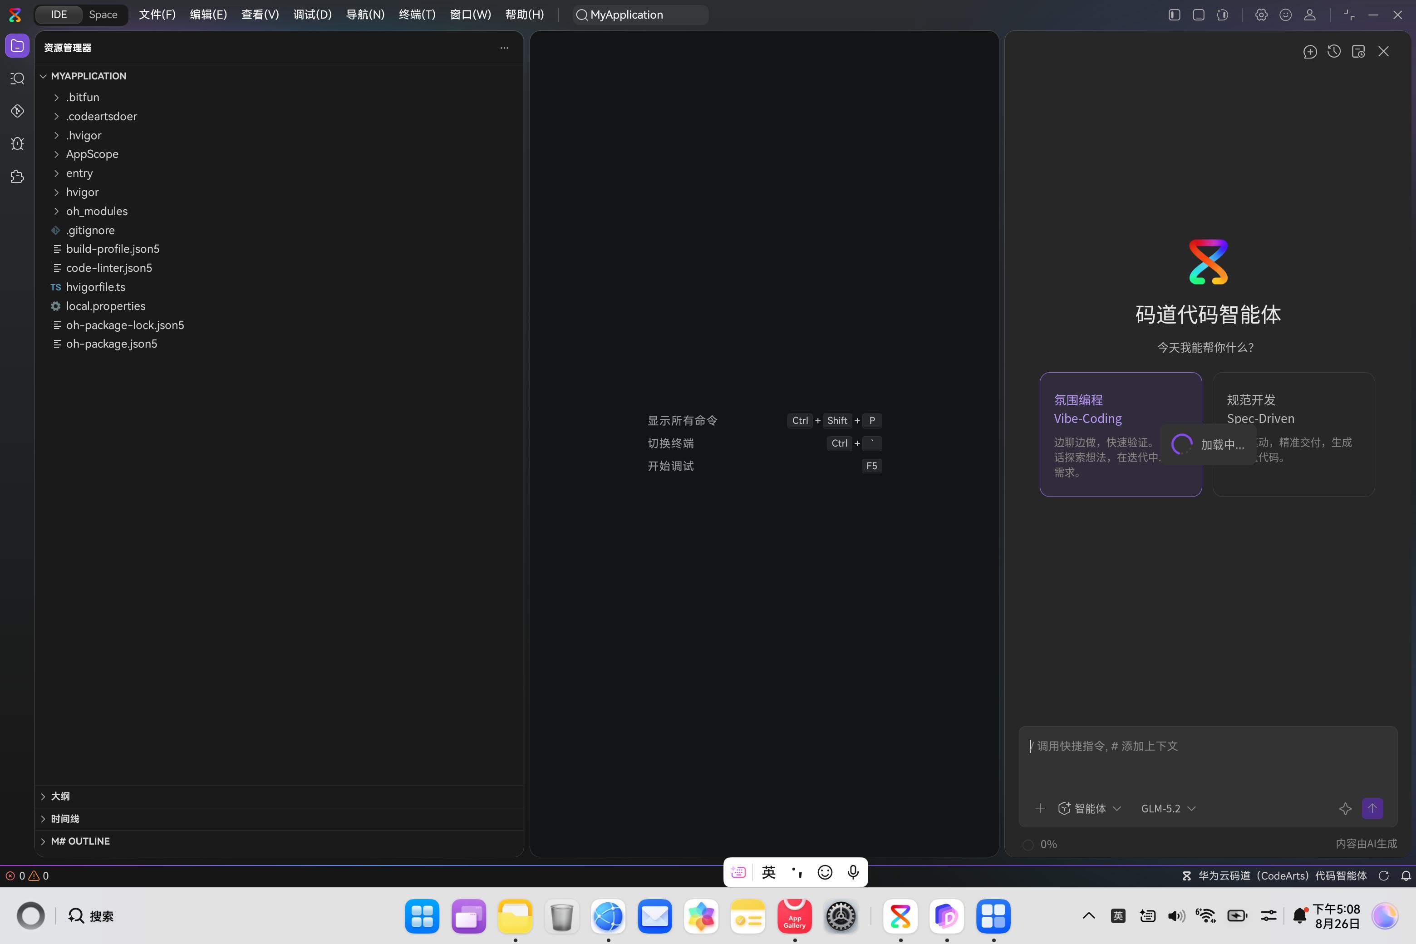
Task: Open oh-package.json5 file
Action: [280, 344]
